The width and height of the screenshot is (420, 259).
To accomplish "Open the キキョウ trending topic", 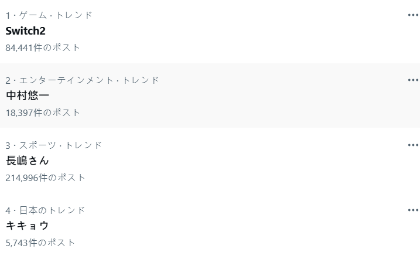I will pyautogui.click(x=28, y=226).
